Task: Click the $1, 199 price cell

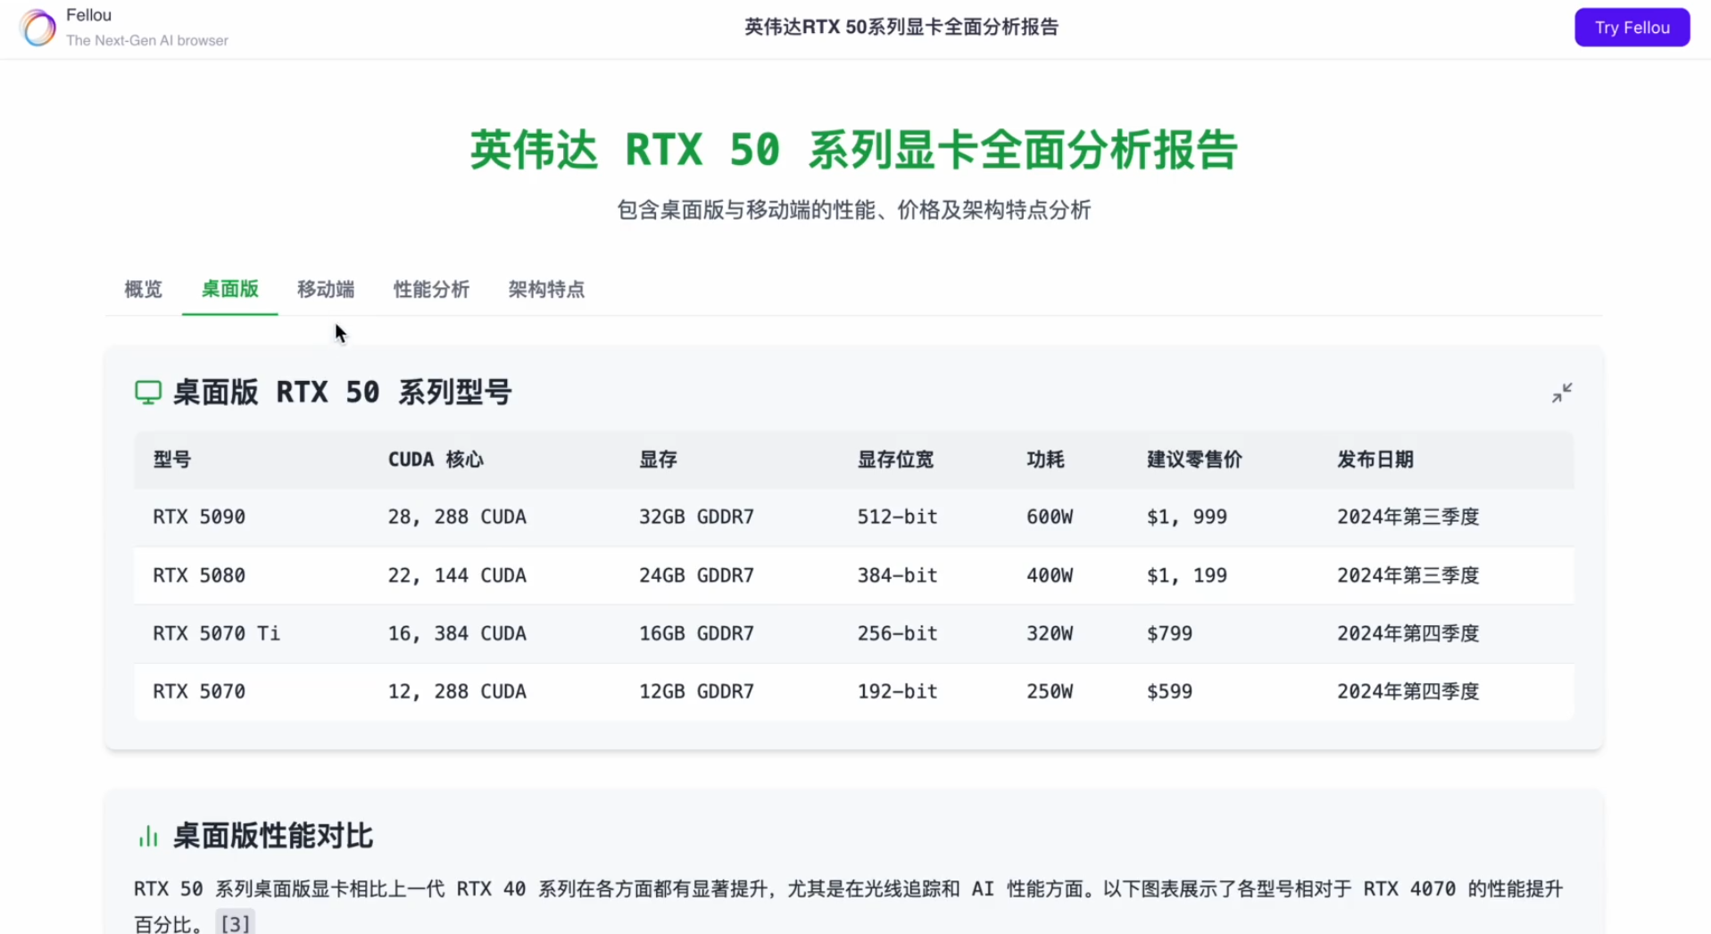Action: pos(1186,575)
